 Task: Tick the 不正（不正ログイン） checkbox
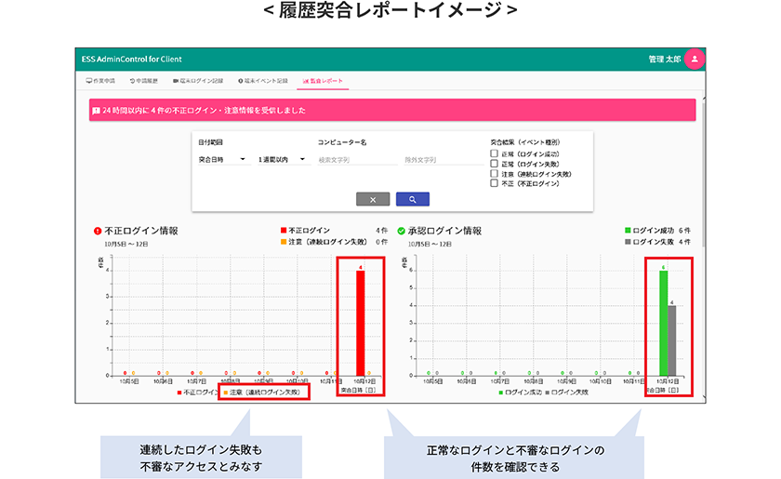495,183
